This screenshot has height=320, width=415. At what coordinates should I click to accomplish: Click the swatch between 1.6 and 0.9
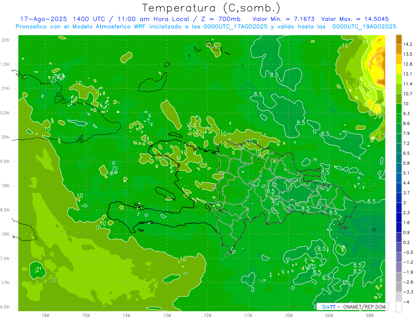[399, 227]
